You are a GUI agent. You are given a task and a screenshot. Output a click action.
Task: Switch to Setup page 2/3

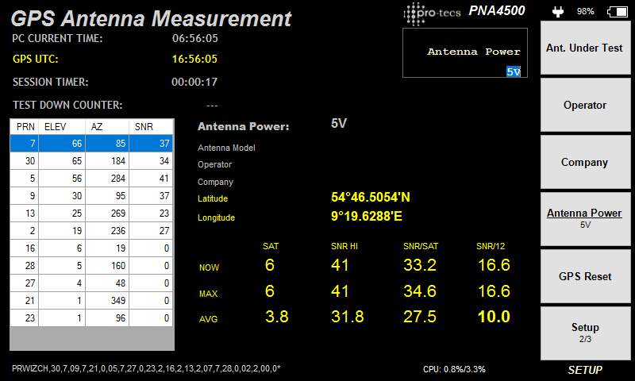585,333
